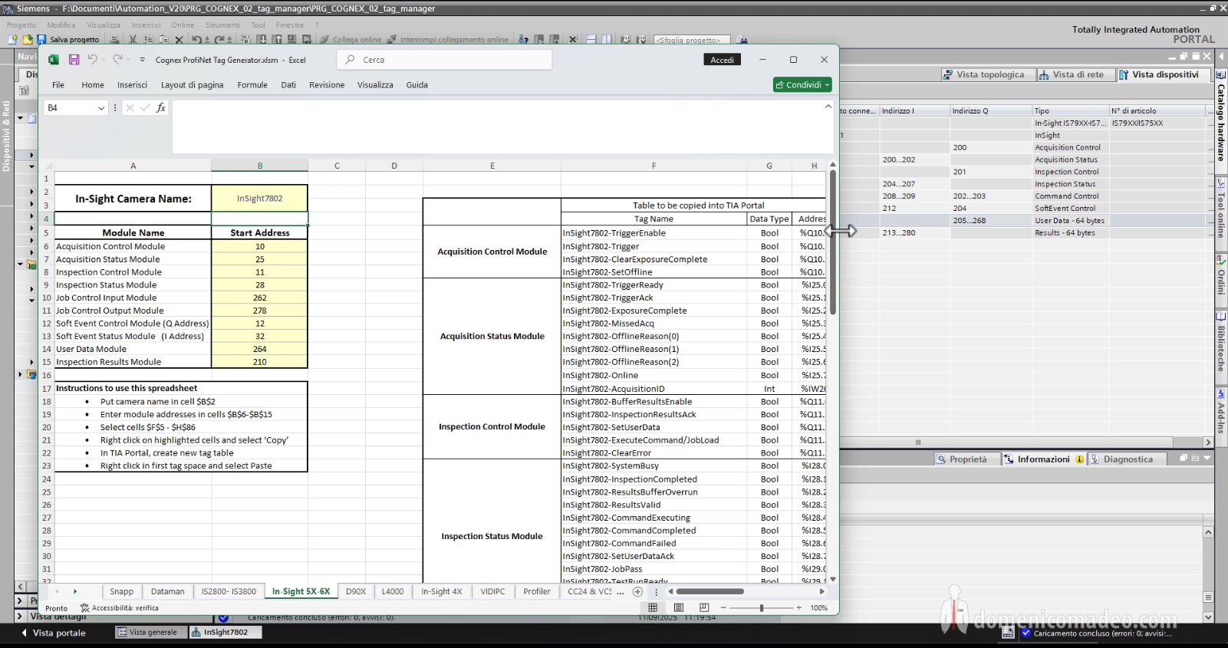Open the Home ribbon tab
This screenshot has height=648, width=1228.
pos(93,85)
